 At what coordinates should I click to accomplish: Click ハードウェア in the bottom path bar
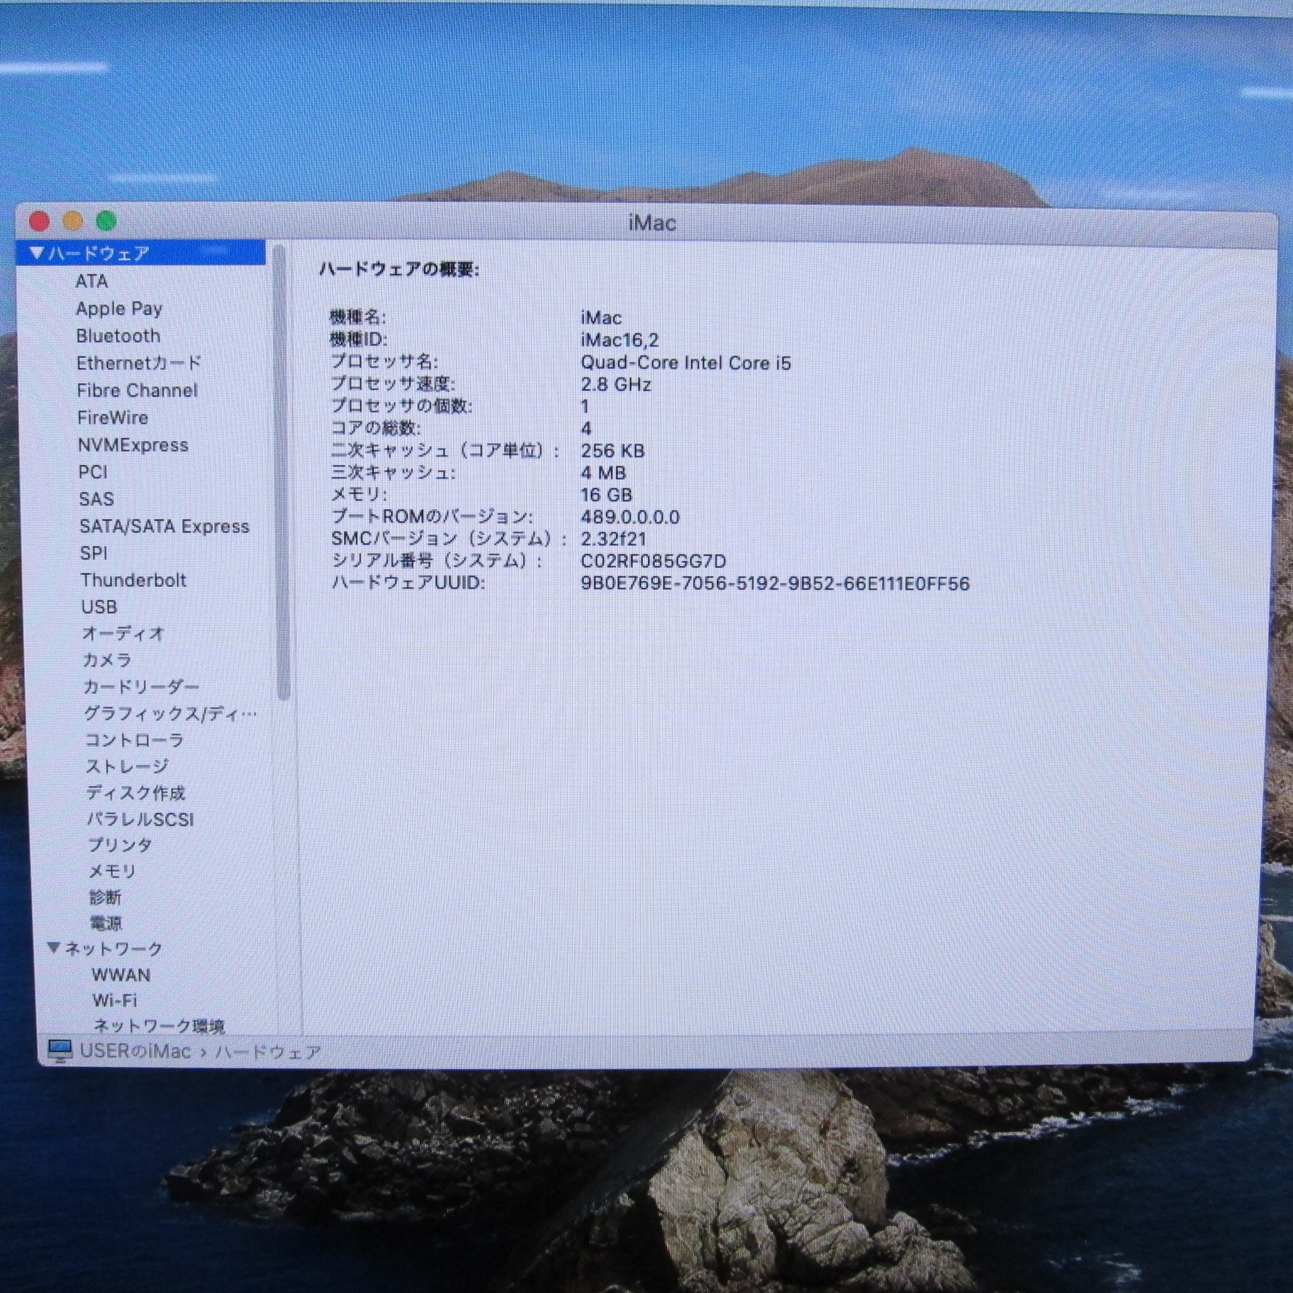[268, 1052]
